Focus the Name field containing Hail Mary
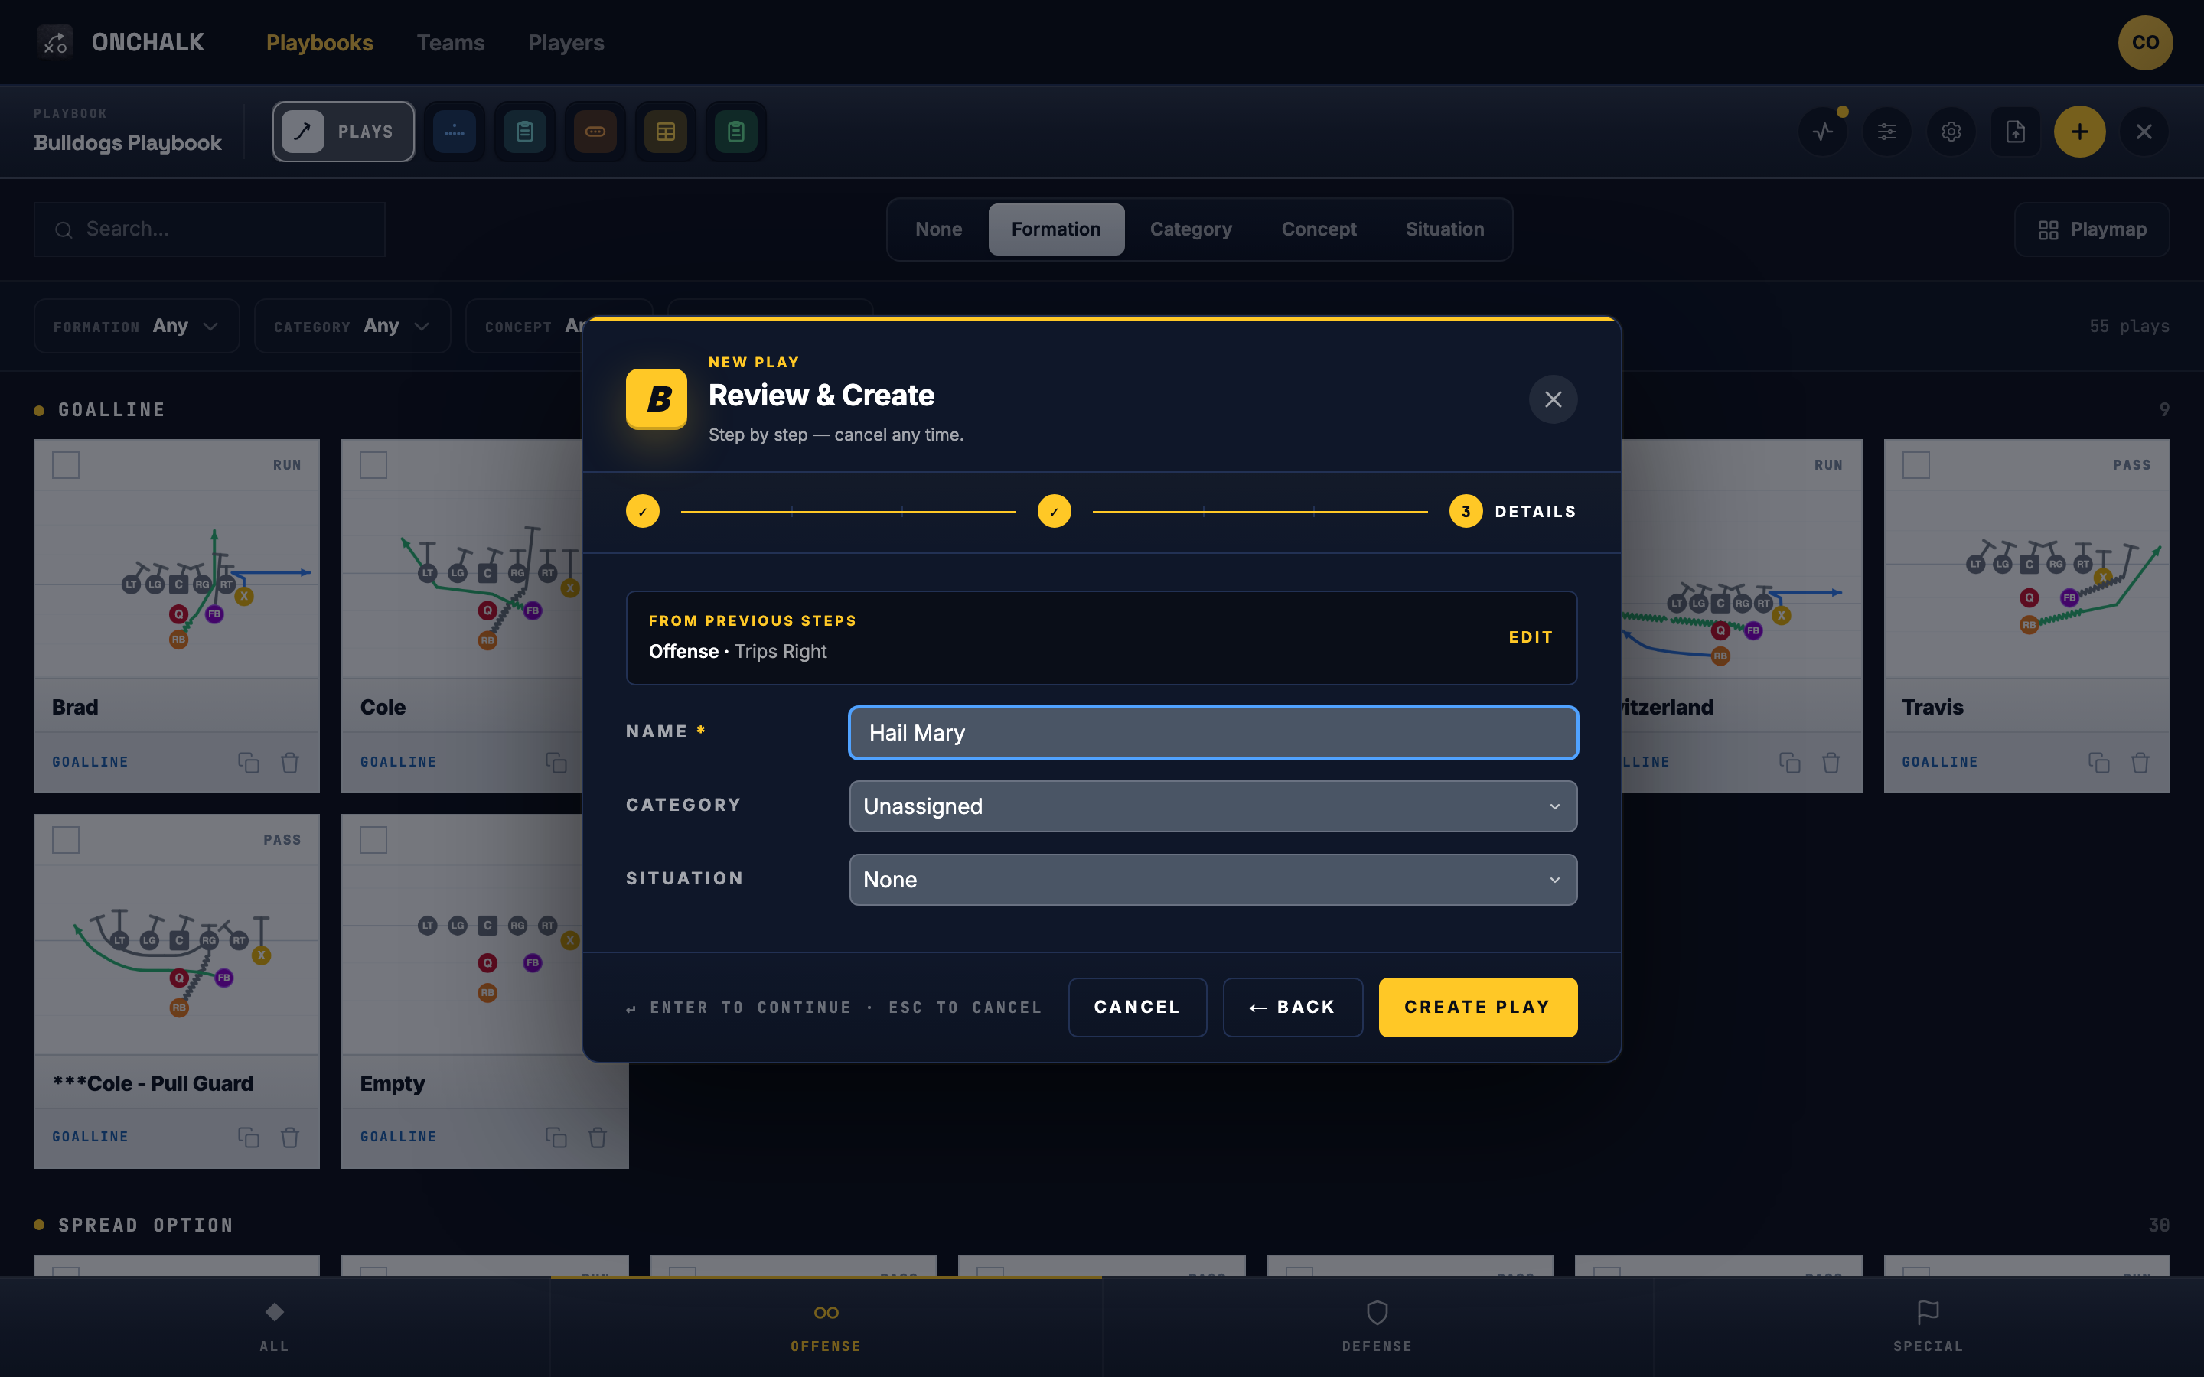Viewport: 2204px width, 1377px height. point(1213,733)
